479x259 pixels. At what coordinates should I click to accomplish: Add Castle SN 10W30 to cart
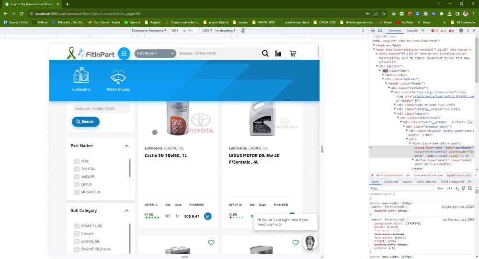(x=208, y=216)
